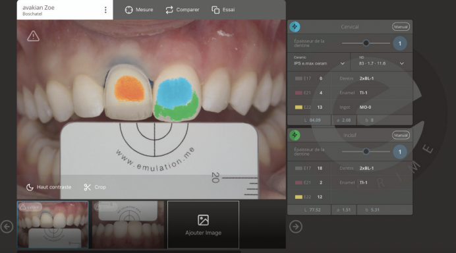Open the Ceramic IPS e.max ceram dropdown

tap(319, 61)
